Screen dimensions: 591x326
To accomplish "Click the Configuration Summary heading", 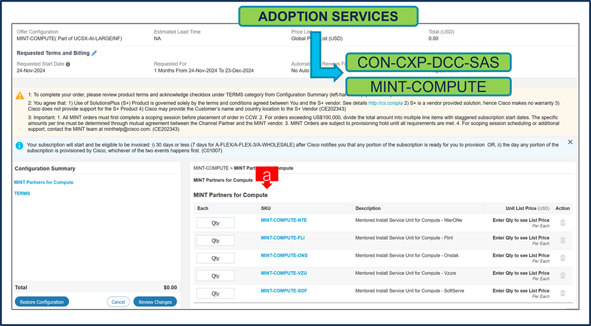I will [45, 168].
